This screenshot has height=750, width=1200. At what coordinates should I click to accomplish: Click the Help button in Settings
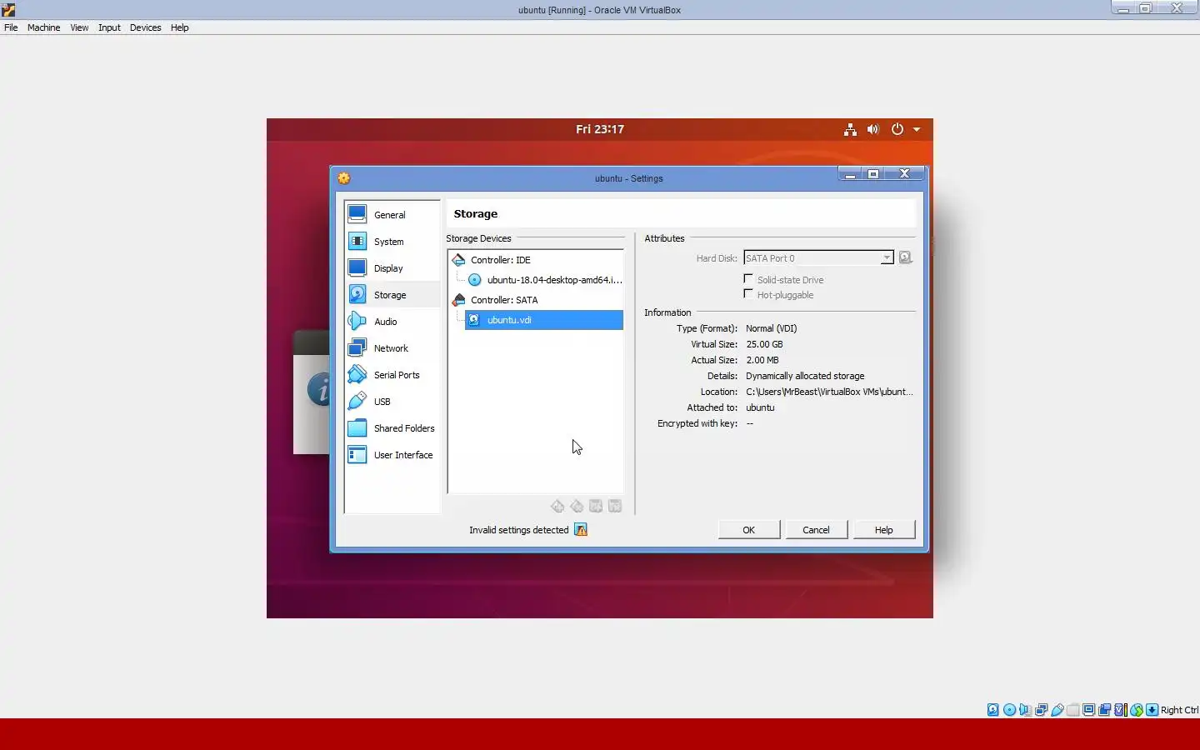[884, 530]
